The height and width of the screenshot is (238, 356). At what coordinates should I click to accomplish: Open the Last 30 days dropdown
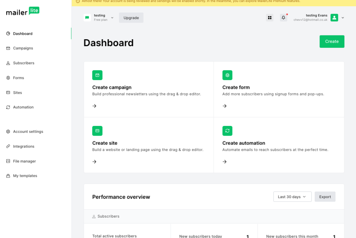pyautogui.click(x=292, y=197)
